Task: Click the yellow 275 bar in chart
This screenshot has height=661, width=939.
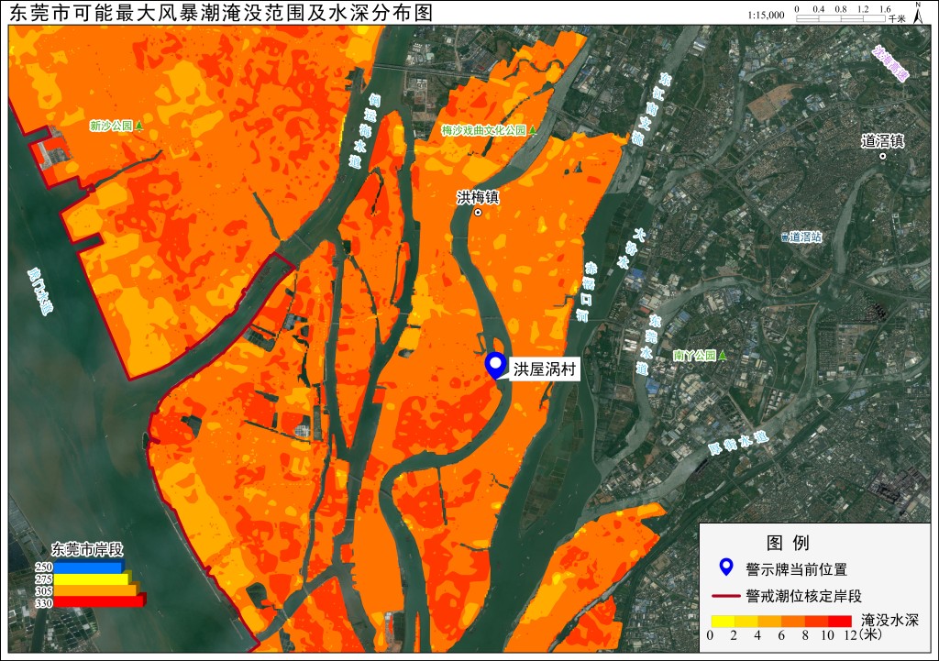Action: 91,579
